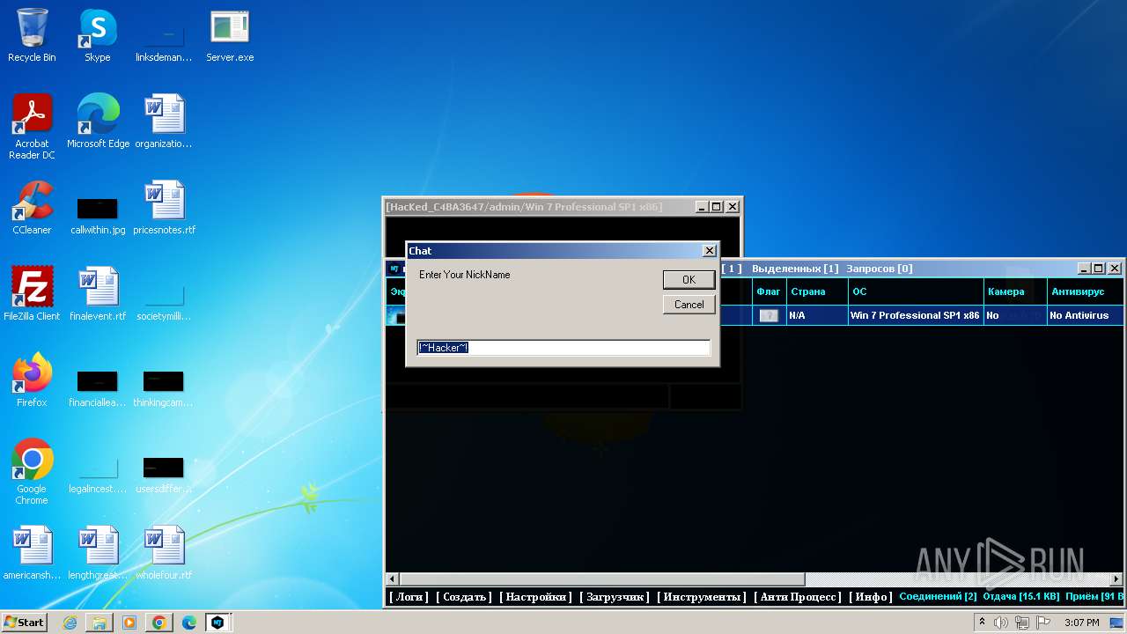The width and height of the screenshot is (1127, 634).
Task: Open Acrobat Reader DC shortcut
Action: tap(32, 127)
